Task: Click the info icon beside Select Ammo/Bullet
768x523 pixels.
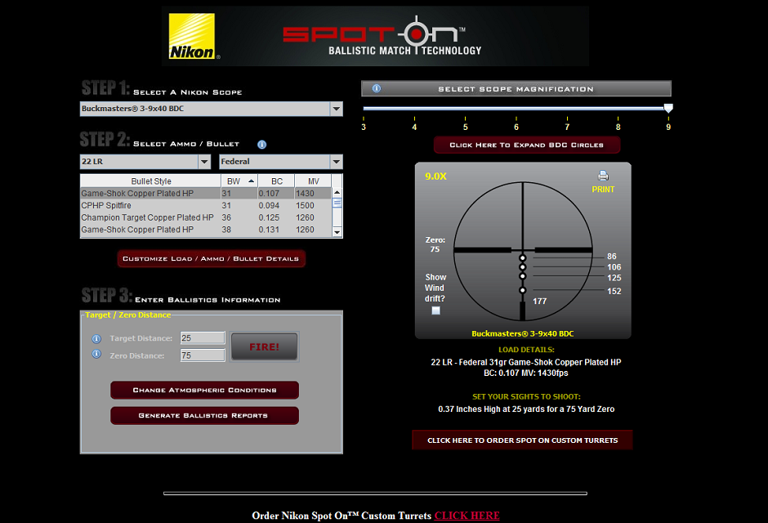Action: (x=261, y=145)
